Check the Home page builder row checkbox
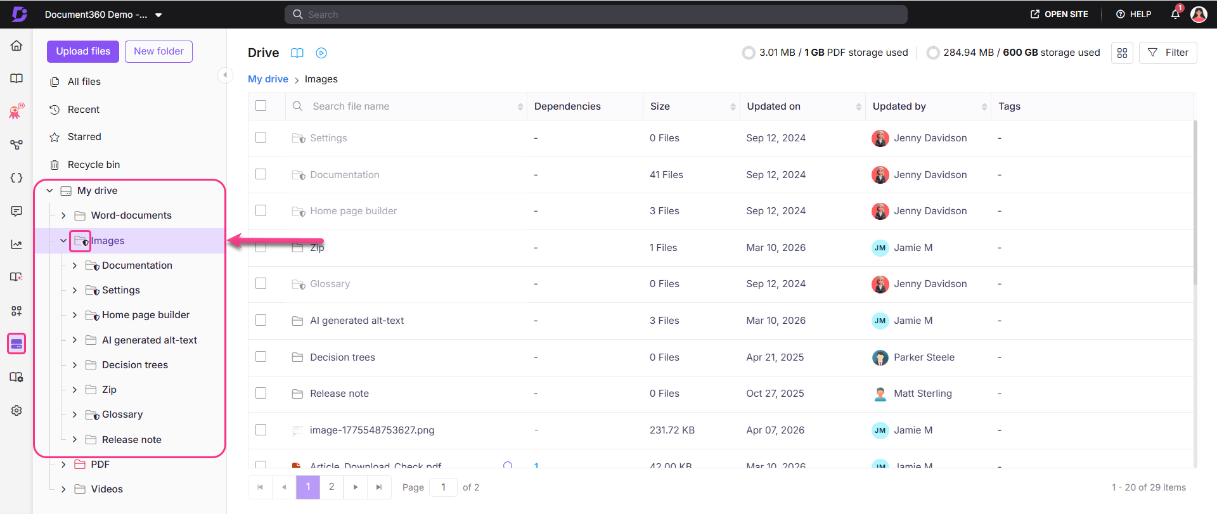 tap(261, 210)
